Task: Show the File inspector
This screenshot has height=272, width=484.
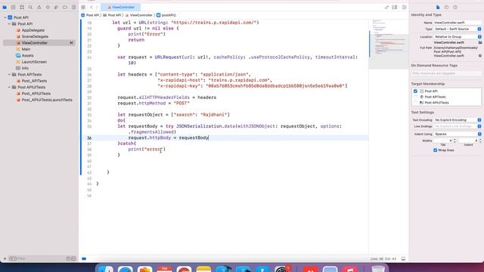Action: [x=438, y=7]
